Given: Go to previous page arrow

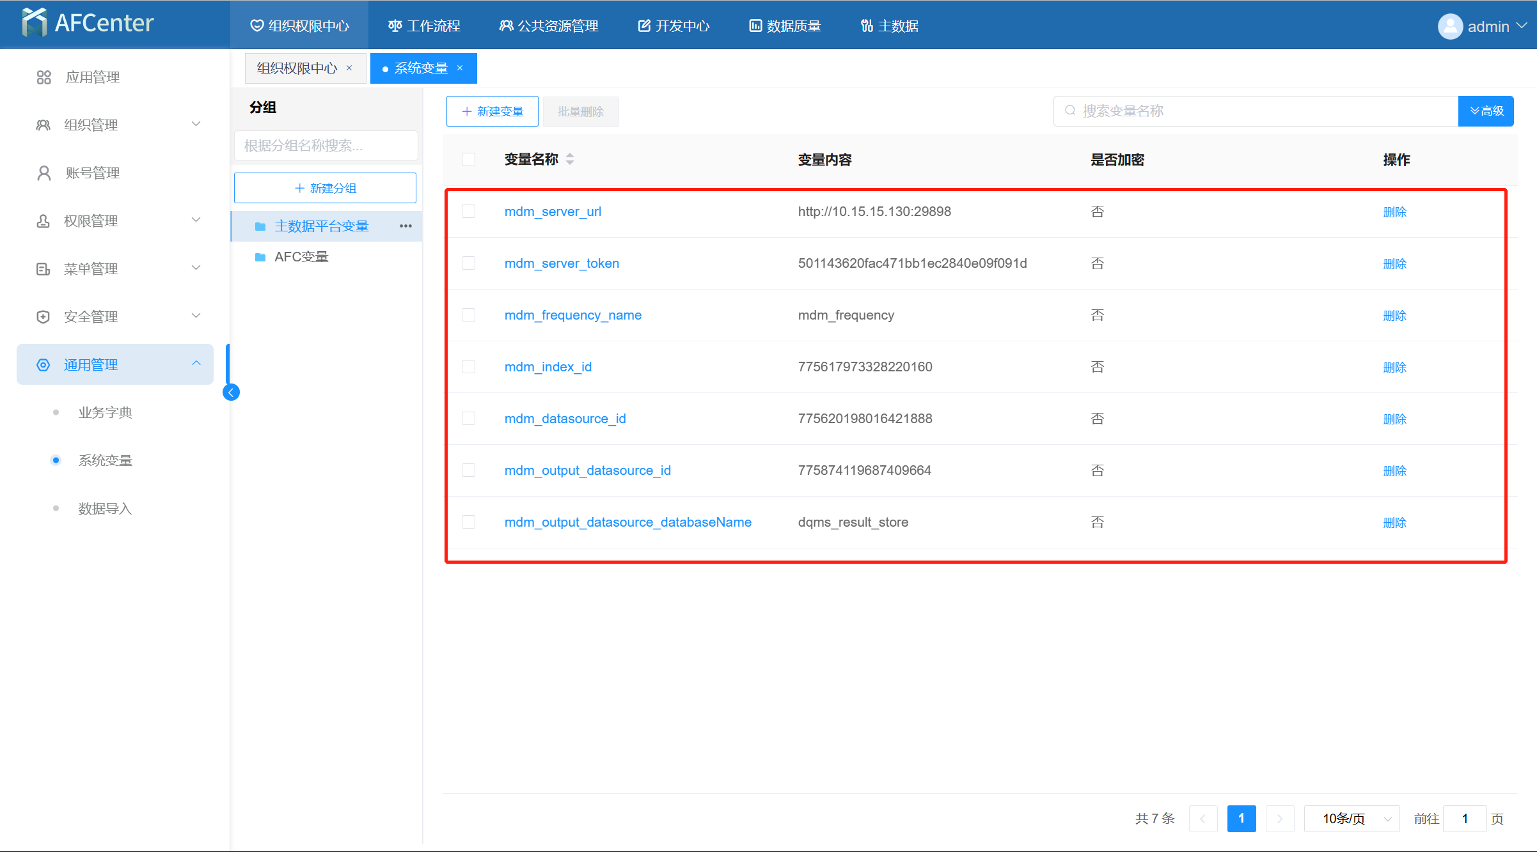Looking at the screenshot, I should tap(1203, 819).
